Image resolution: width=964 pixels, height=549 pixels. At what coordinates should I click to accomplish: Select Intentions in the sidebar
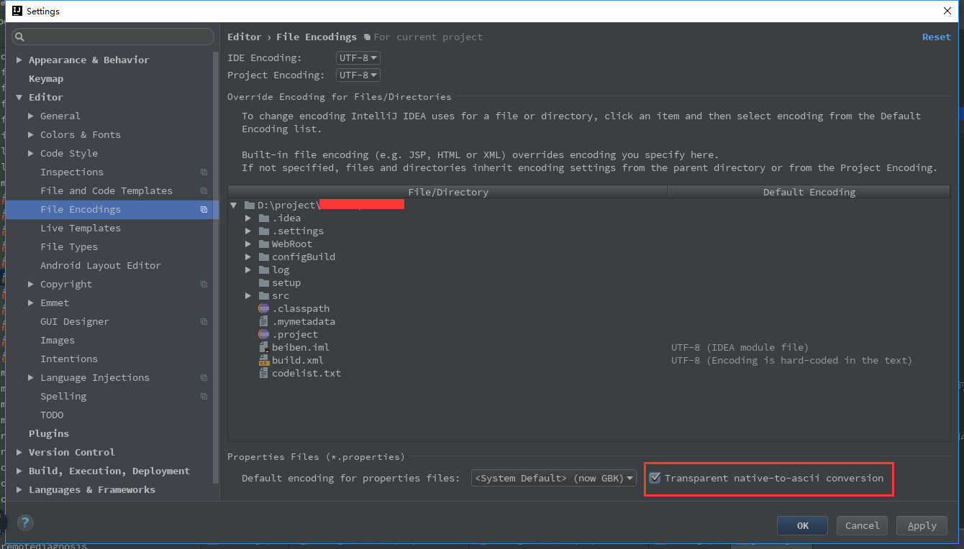[69, 359]
